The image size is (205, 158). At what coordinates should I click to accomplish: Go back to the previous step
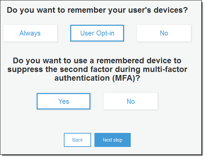tap(77, 140)
